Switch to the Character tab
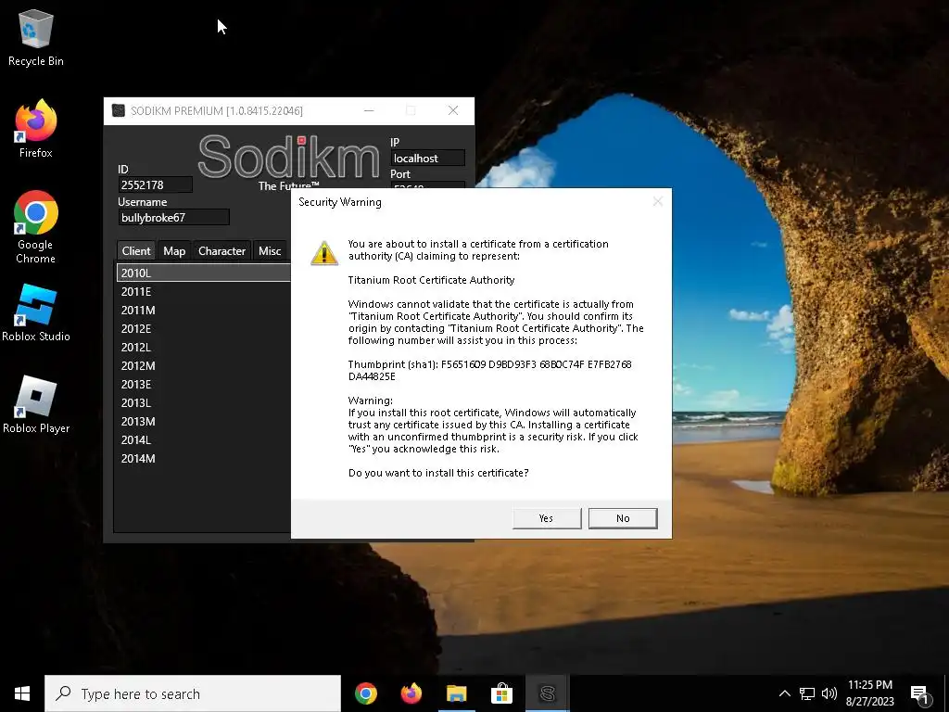Image resolution: width=949 pixels, height=712 pixels. [x=221, y=250]
